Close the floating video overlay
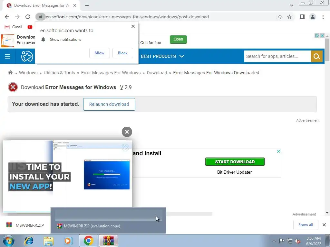330x247 pixels. tap(127, 132)
